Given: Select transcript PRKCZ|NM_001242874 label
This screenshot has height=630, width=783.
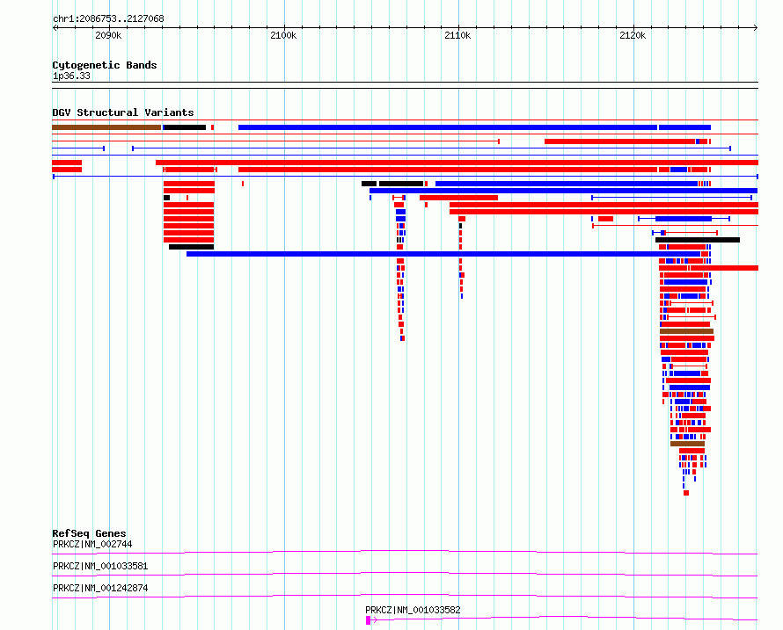Looking at the screenshot, I should tap(100, 588).
